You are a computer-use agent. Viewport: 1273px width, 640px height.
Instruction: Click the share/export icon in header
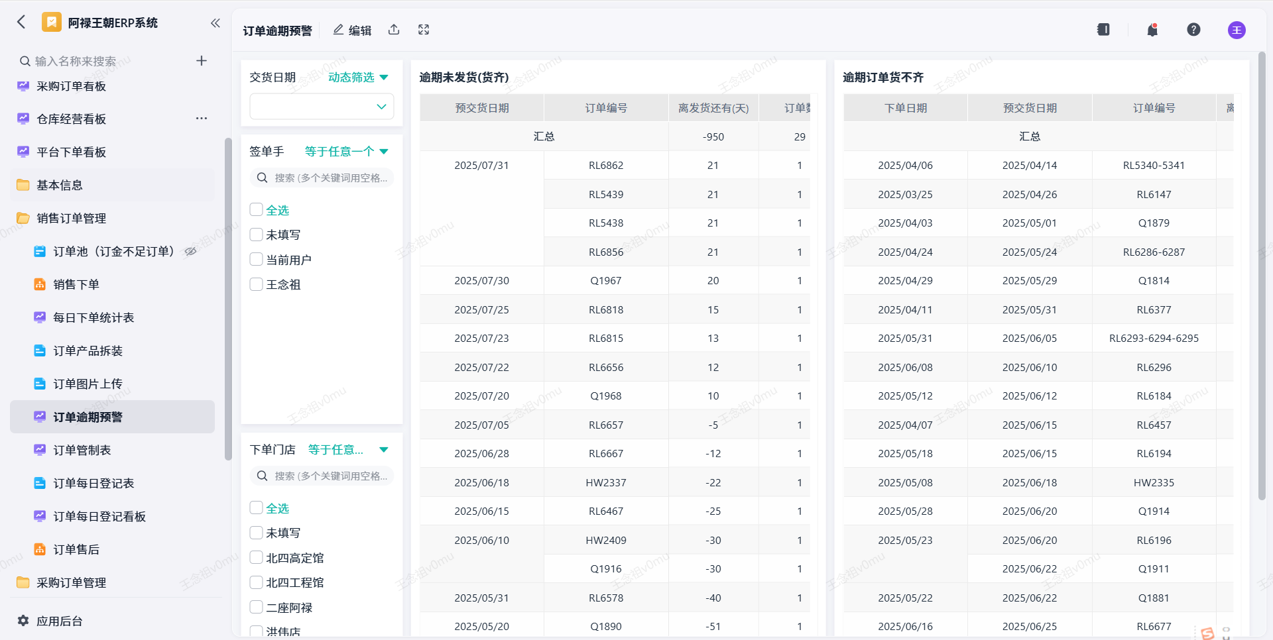(394, 30)
